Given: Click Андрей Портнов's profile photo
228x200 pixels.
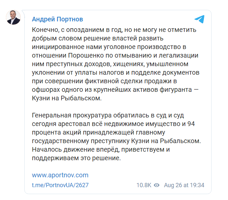Looking at the screenshot, I should click(13, 17).
